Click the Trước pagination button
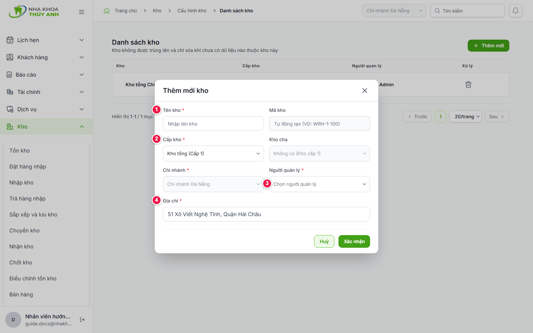This screenshot has width=533, height=333. click(x=417, y=117)
